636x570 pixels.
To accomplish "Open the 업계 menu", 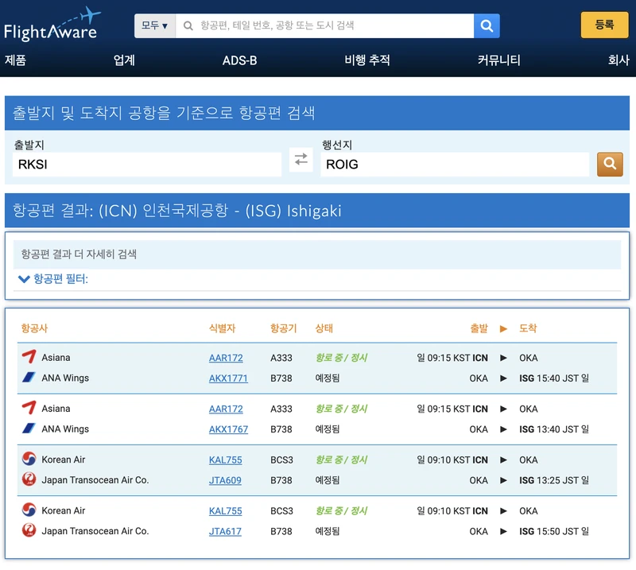I will click(124, 60).
